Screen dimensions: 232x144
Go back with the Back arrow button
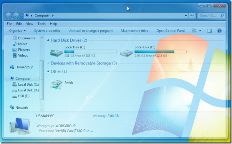(x=8, y=15)
